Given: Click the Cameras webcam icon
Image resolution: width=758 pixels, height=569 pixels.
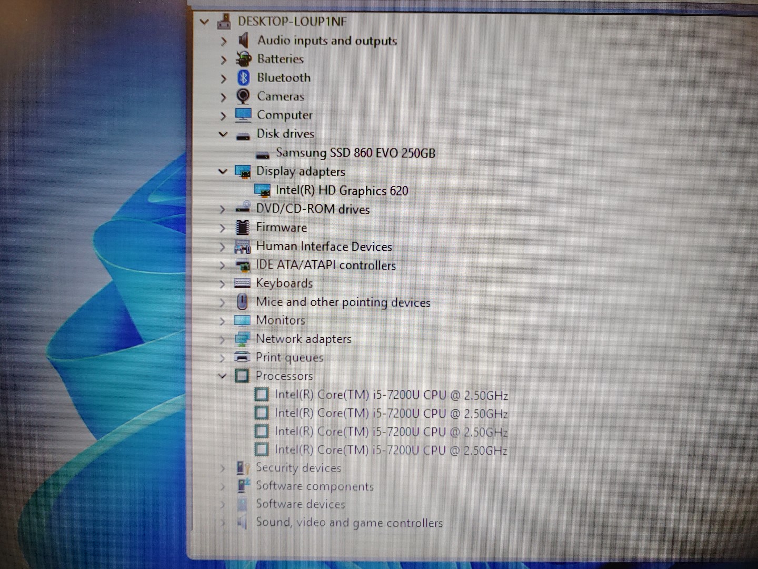Looking at the screenshot, I should 243,96.
